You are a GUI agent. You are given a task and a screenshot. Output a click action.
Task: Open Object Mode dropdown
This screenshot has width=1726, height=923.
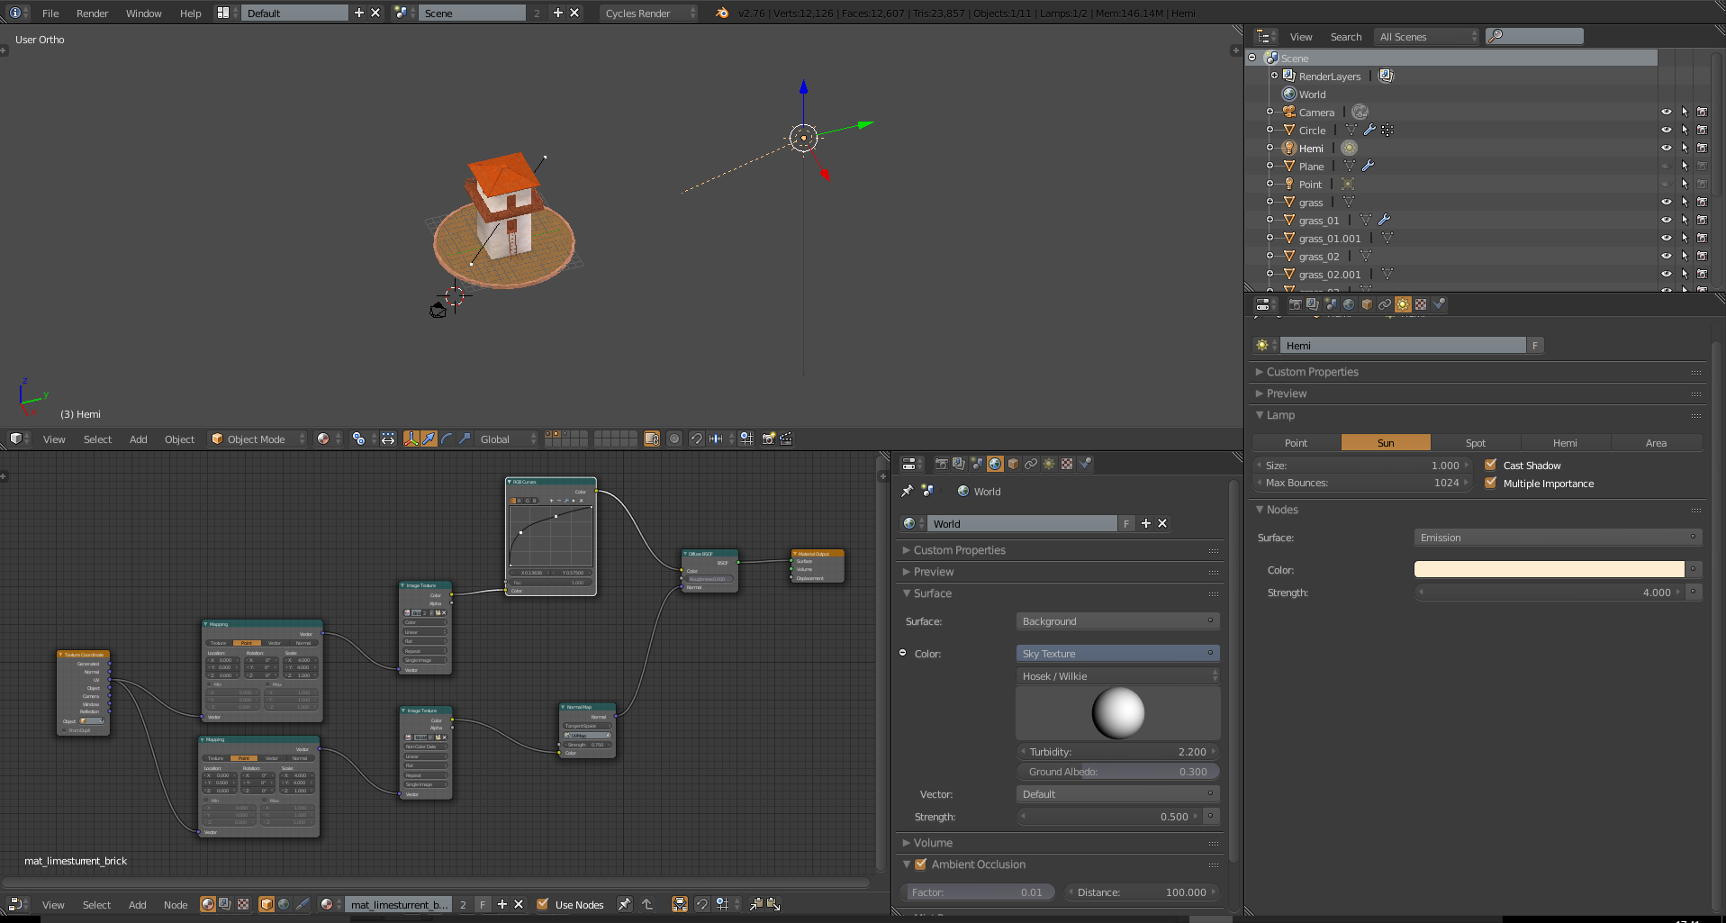(x=258, y=439)
